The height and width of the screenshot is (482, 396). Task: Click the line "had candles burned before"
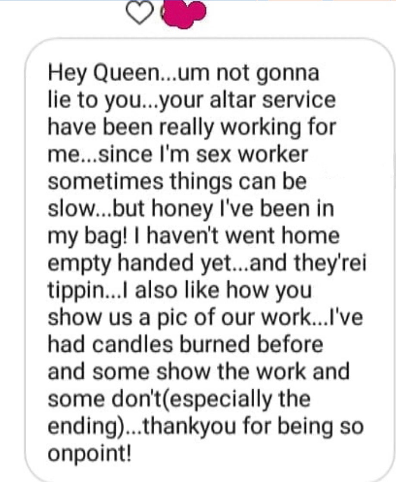tap(185, 344)
